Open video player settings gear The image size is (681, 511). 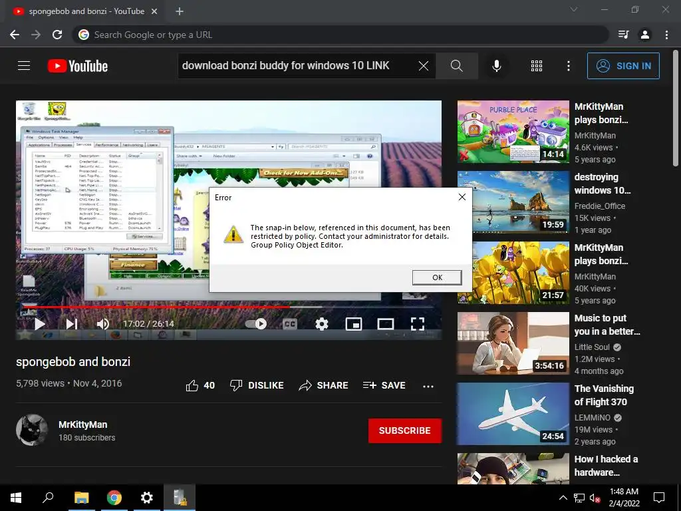coord(321,324)
